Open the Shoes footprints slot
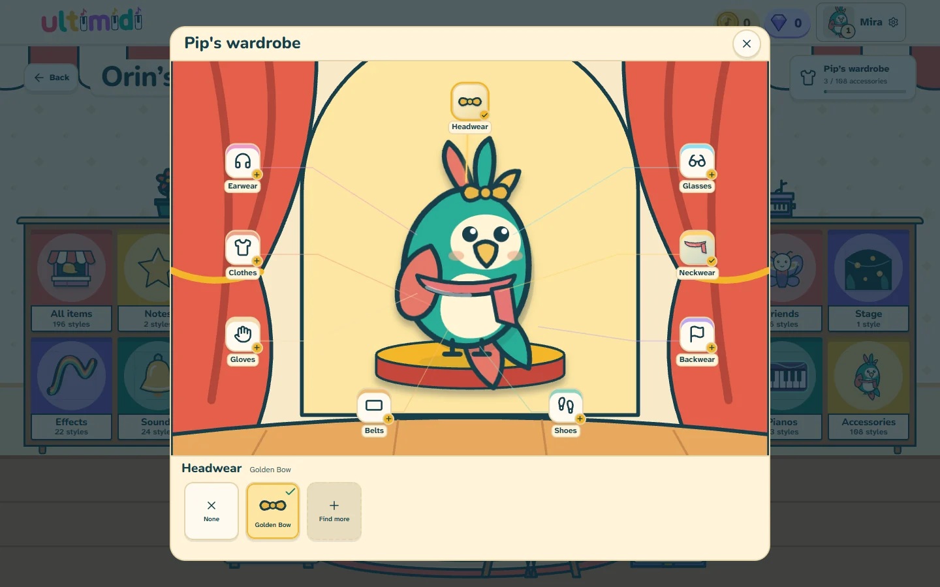The height and width of the screenshot is (587, 940). click(x=566, y=406)
